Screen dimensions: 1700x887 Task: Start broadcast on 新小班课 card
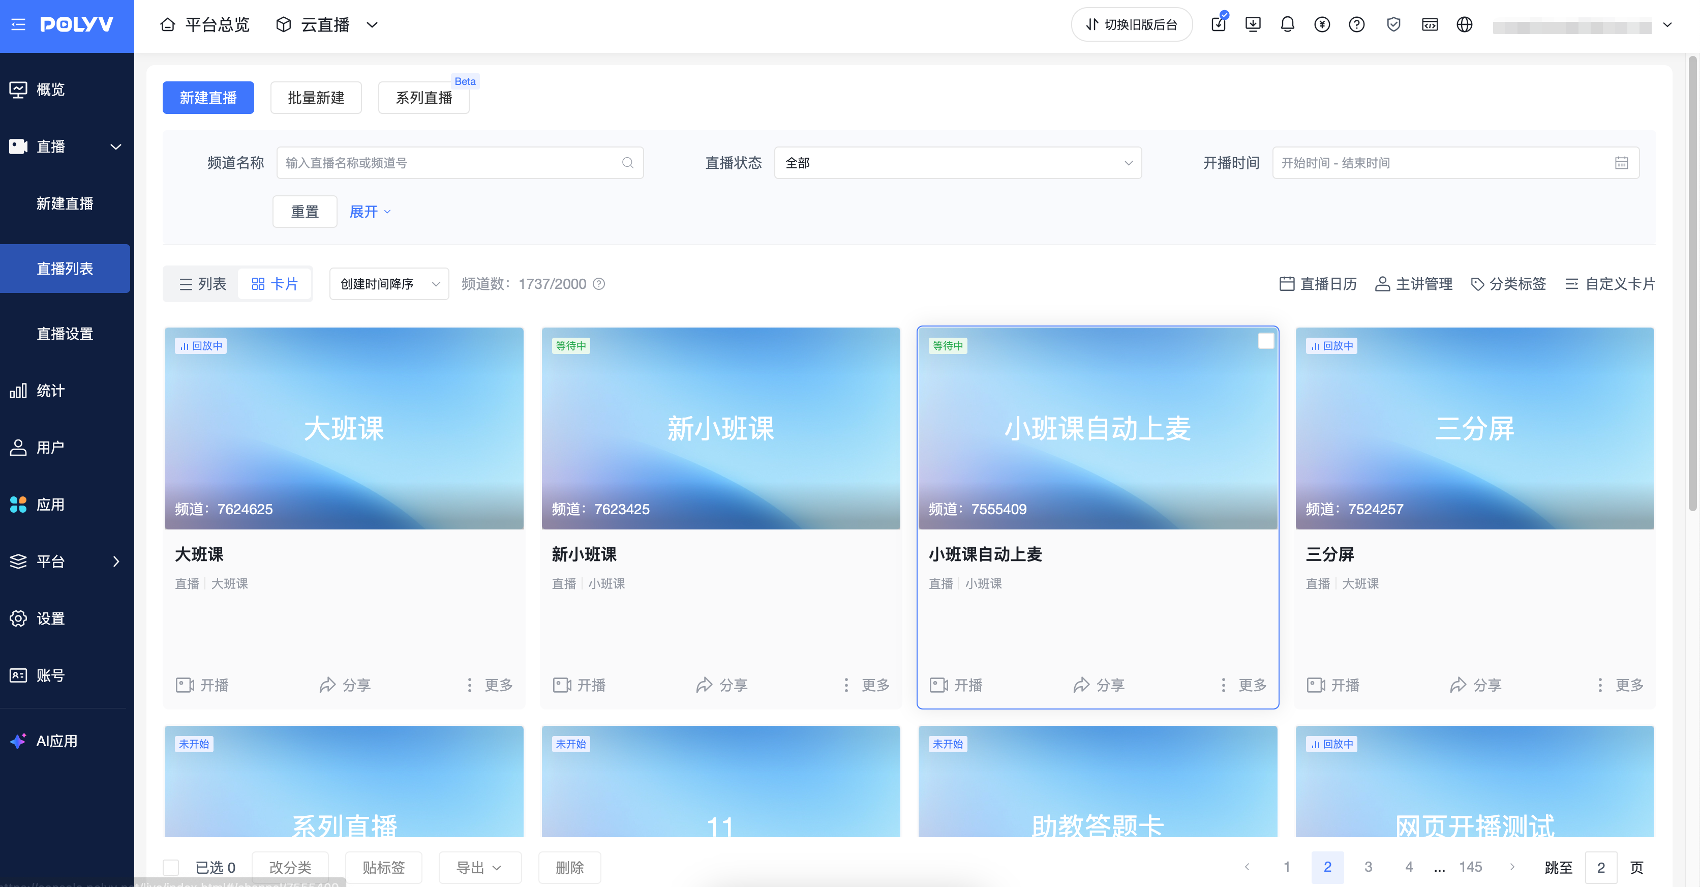click(579, 685)
